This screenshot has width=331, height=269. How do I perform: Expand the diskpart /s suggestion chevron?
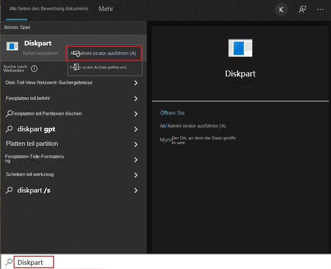[136, 190]
